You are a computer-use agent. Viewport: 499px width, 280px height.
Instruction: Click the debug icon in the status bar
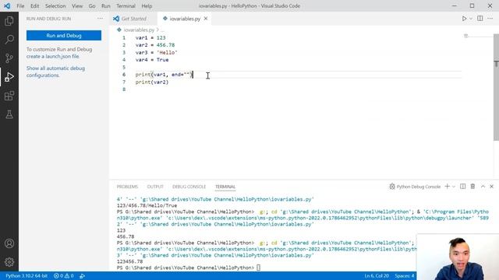tap(82, 276)
